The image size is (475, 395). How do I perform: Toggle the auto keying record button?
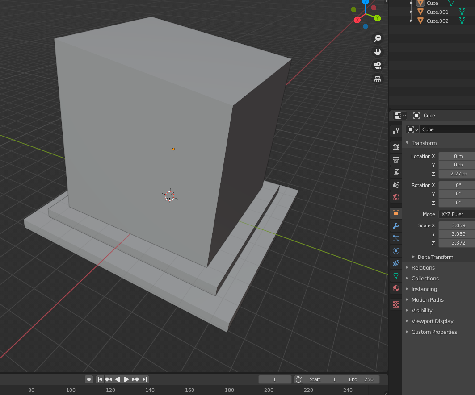pyautogui.click(x=89, y=379)
